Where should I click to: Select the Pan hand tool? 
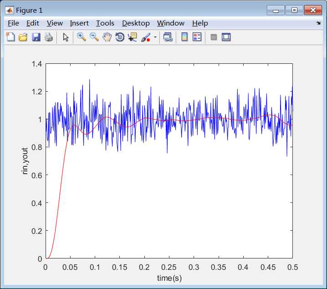pos(107,37)
